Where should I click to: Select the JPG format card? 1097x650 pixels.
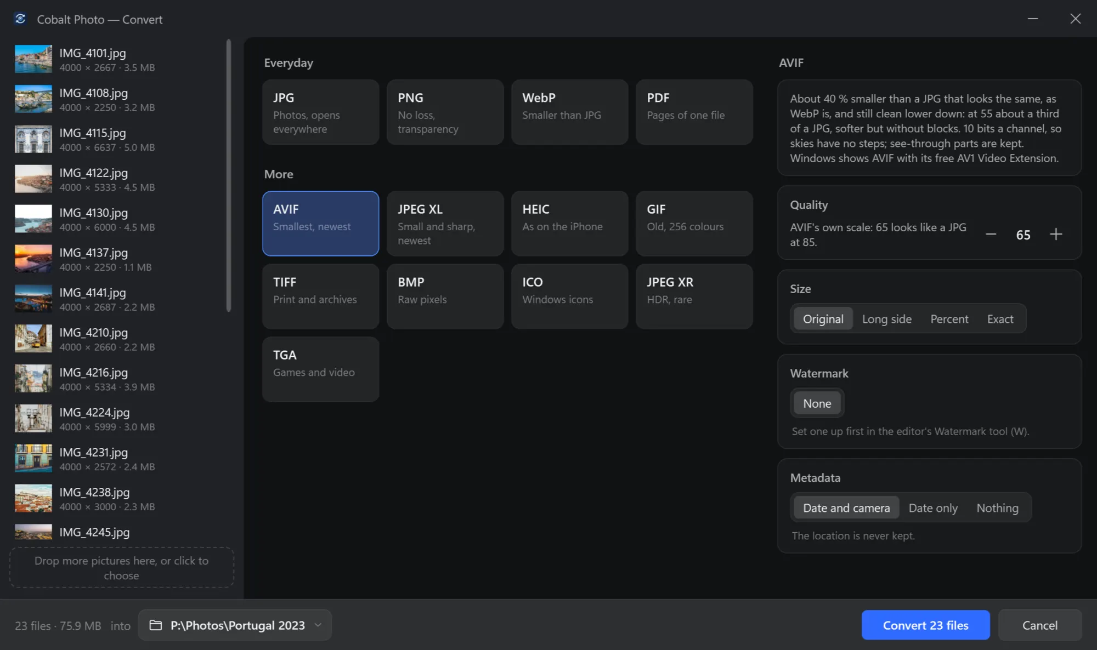coord(321,112)
